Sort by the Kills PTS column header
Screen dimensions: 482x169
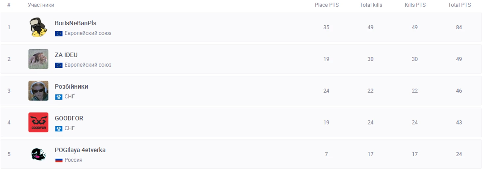pos(415,5)
